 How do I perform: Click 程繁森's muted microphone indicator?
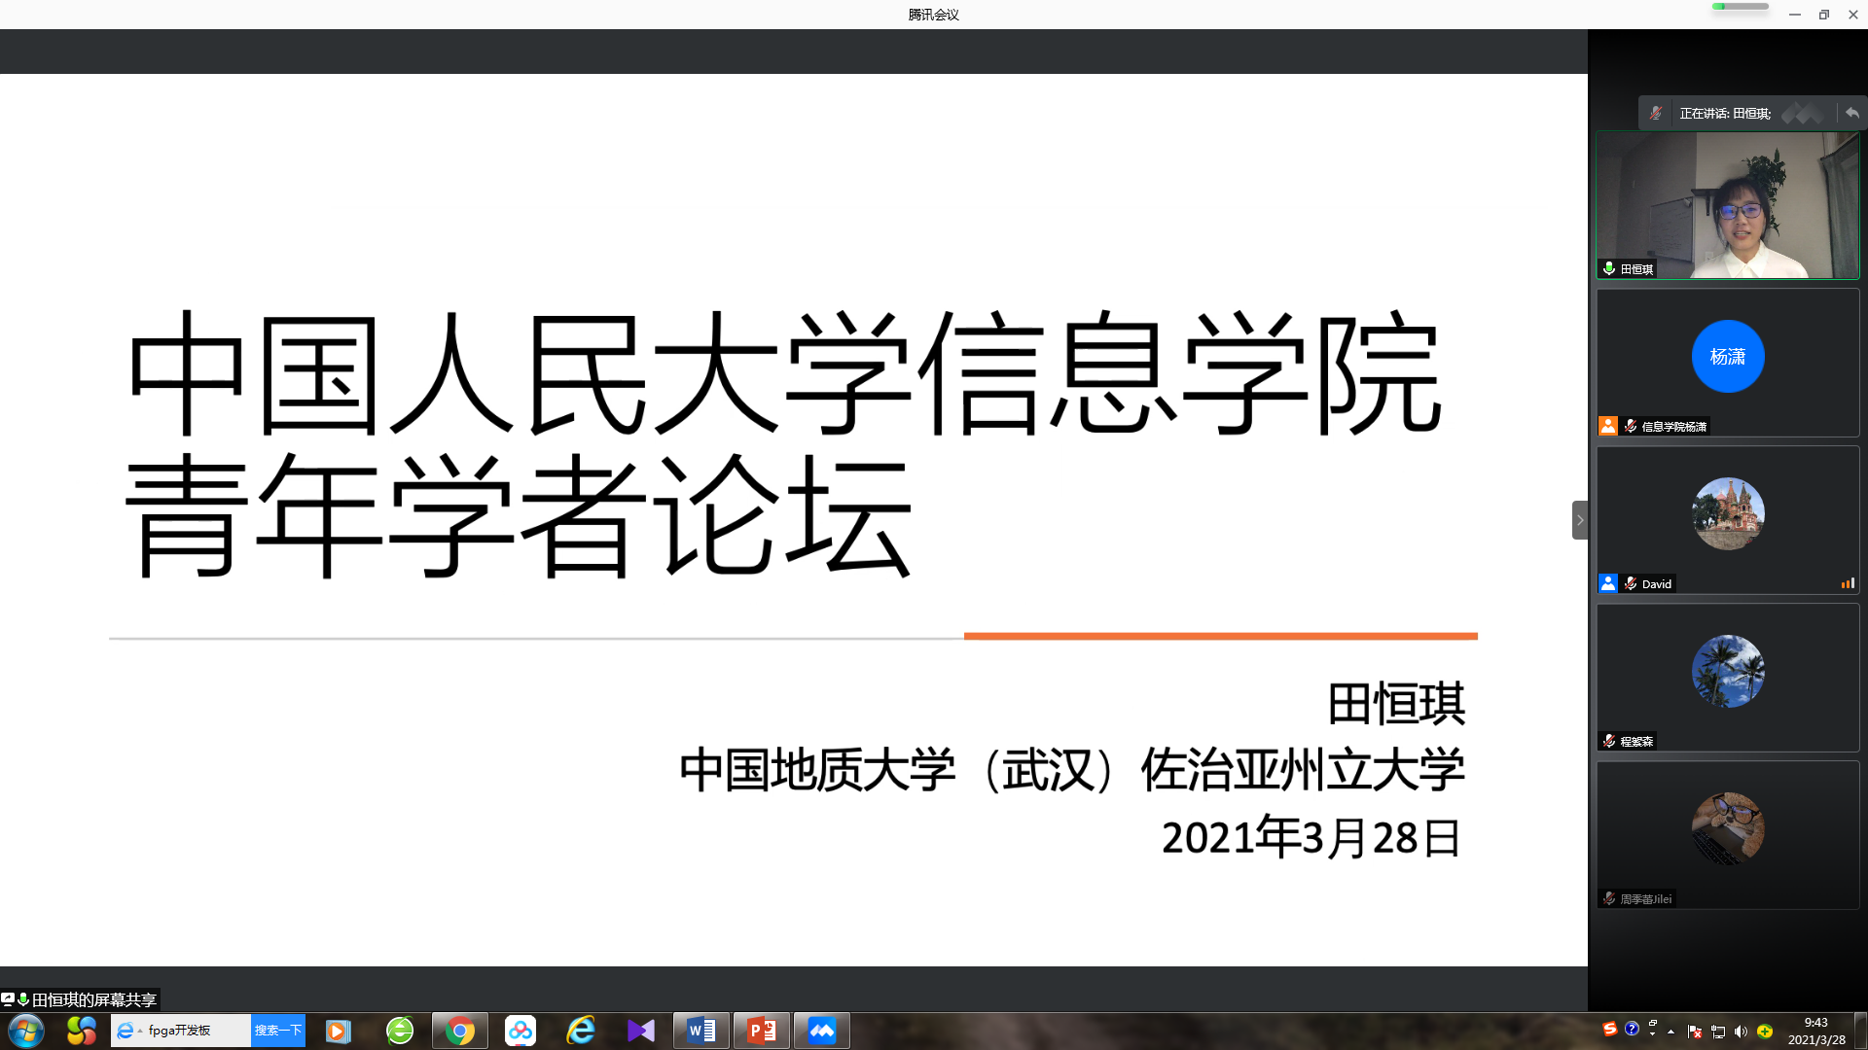(x=1609, y=741)
